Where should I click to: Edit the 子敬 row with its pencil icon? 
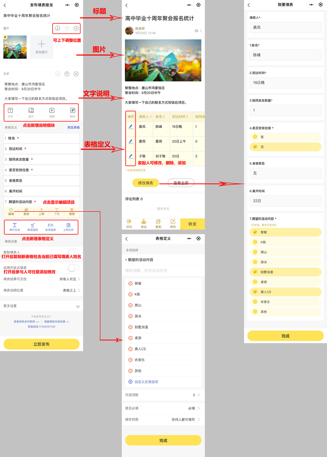click(130, 156)
